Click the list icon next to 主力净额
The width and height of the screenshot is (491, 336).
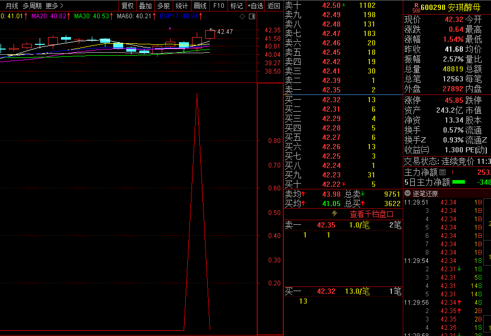point(442,172)
